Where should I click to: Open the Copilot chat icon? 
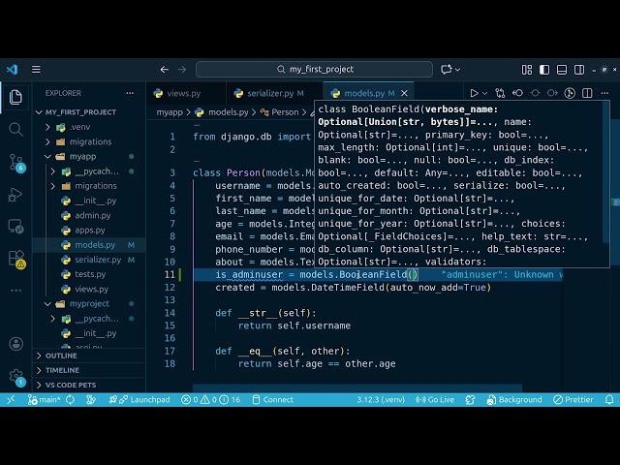pyautogui.click(x=446, y=70)
